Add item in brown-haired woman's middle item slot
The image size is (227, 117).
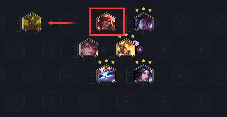pos(75,49)
